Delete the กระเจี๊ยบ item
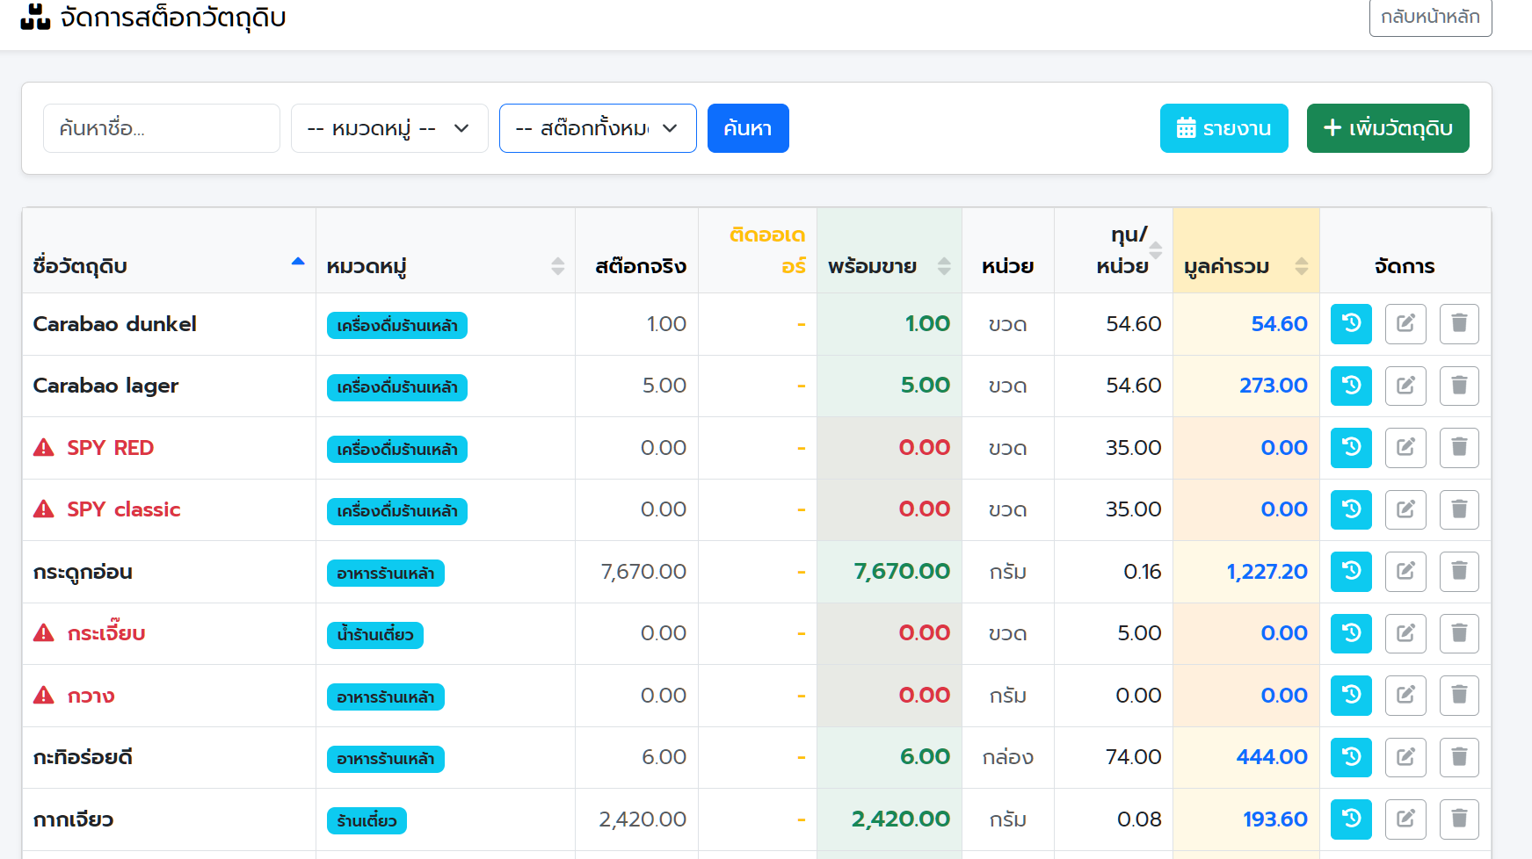Screen dimensions: 1532x859 1459,633
